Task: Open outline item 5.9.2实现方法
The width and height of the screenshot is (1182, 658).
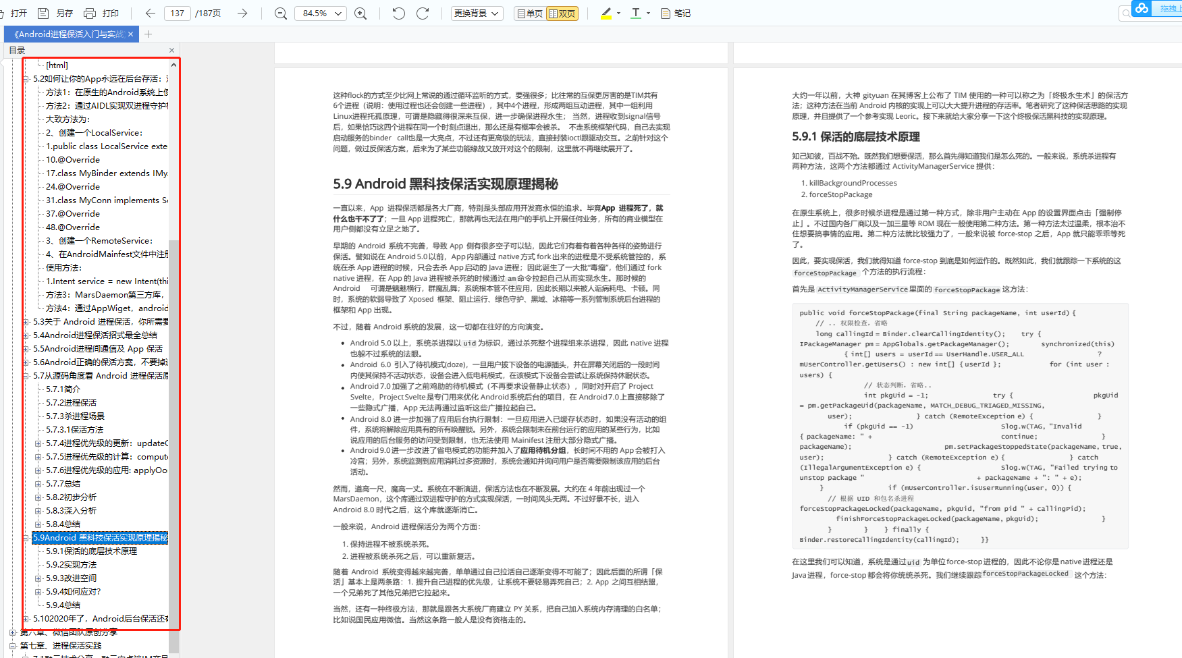Action: [71, 565]
